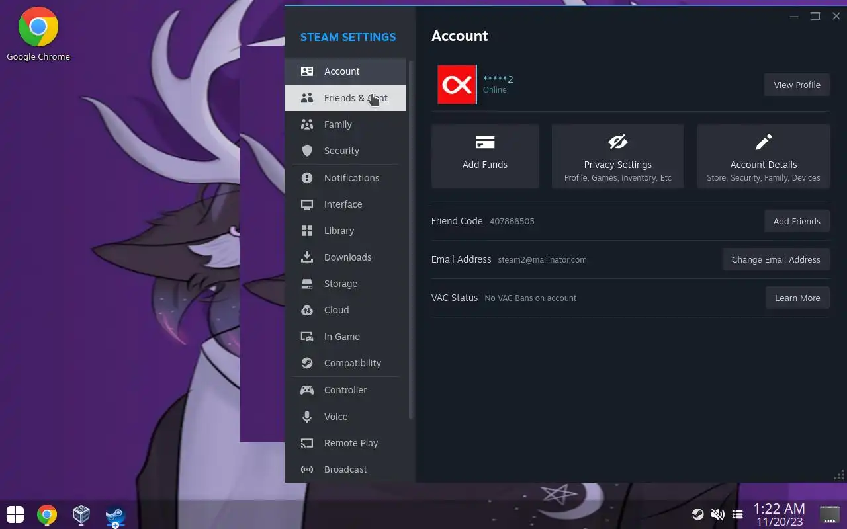Viewport: 847px width, 529px height.
Task: Select Controller settings
Action: 345,390
